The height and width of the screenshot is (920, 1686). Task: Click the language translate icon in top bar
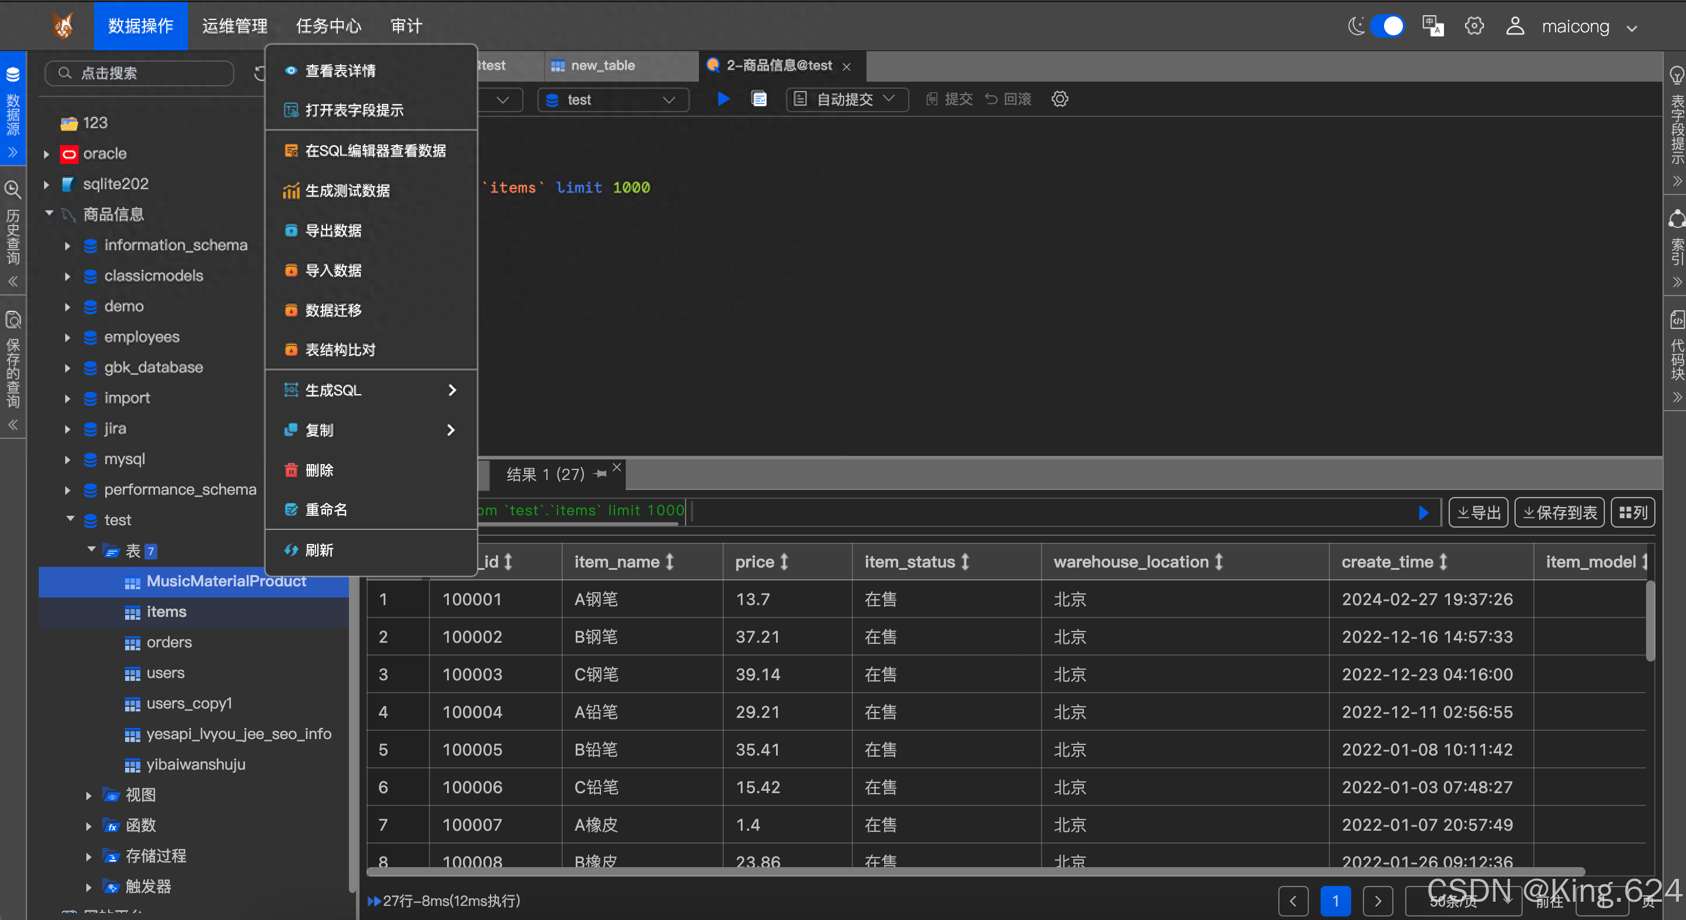tap(1432, 26)
